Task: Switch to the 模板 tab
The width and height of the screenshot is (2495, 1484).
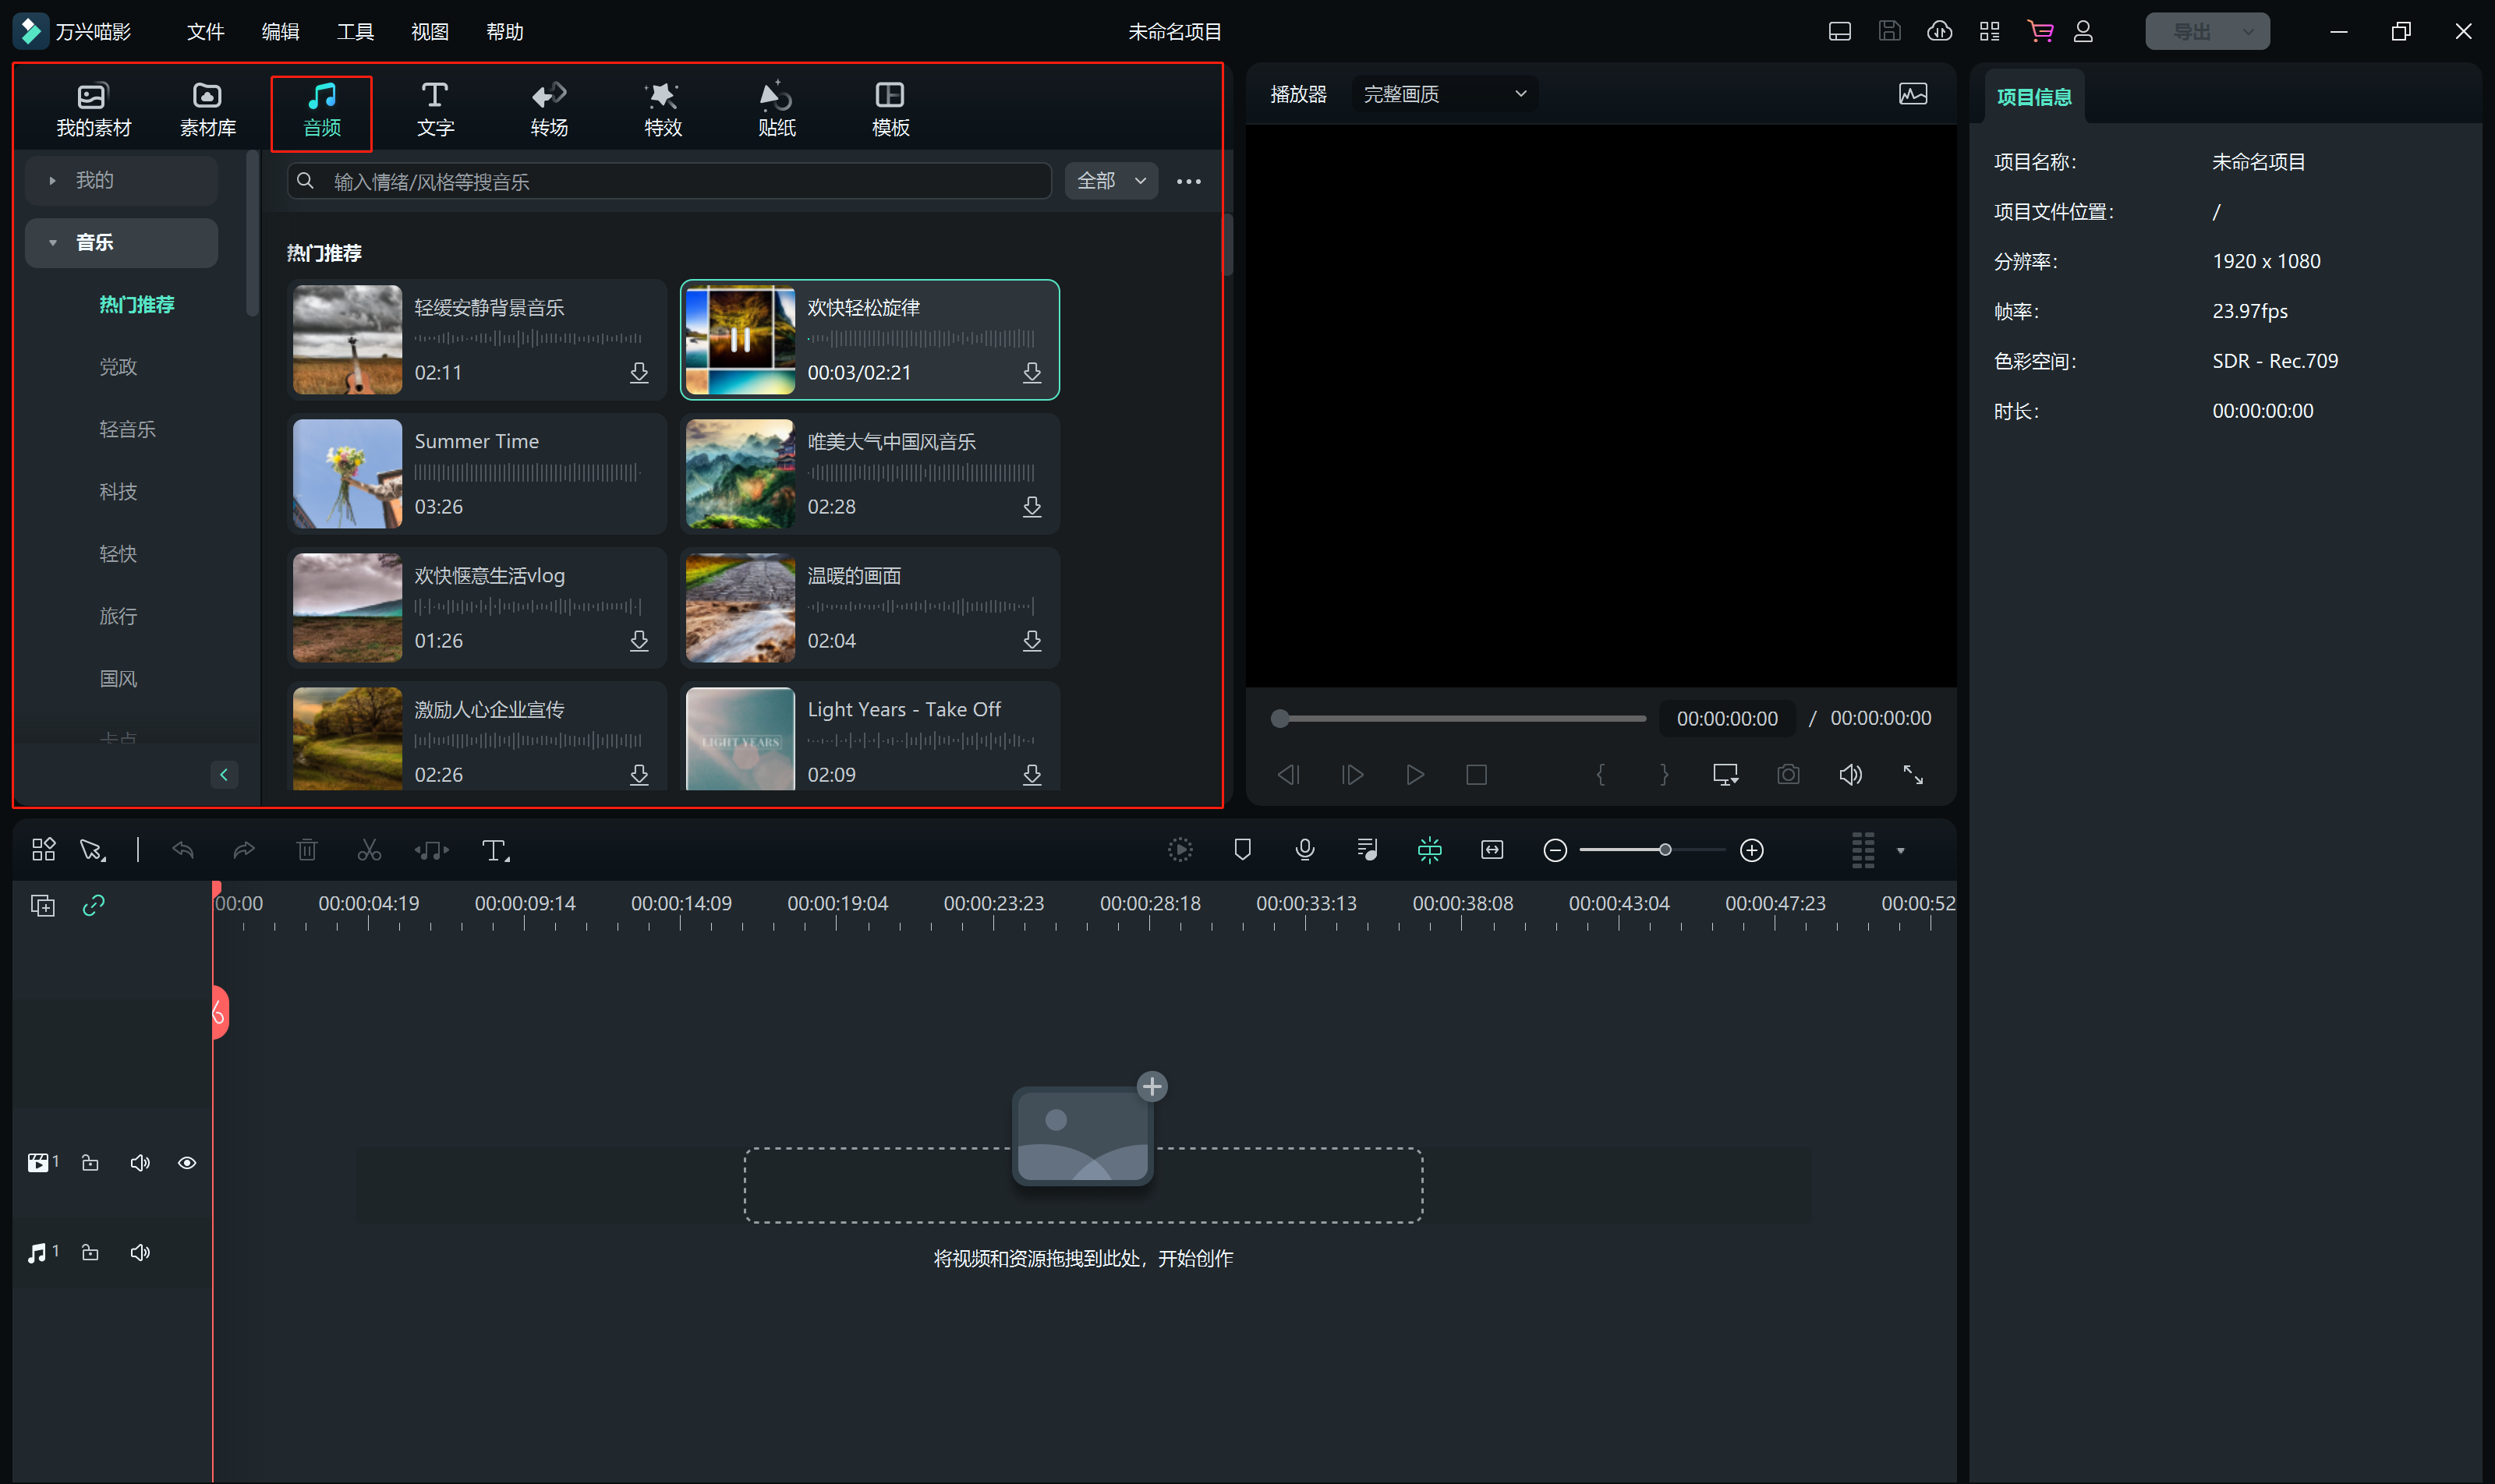Action: (890, 109)
